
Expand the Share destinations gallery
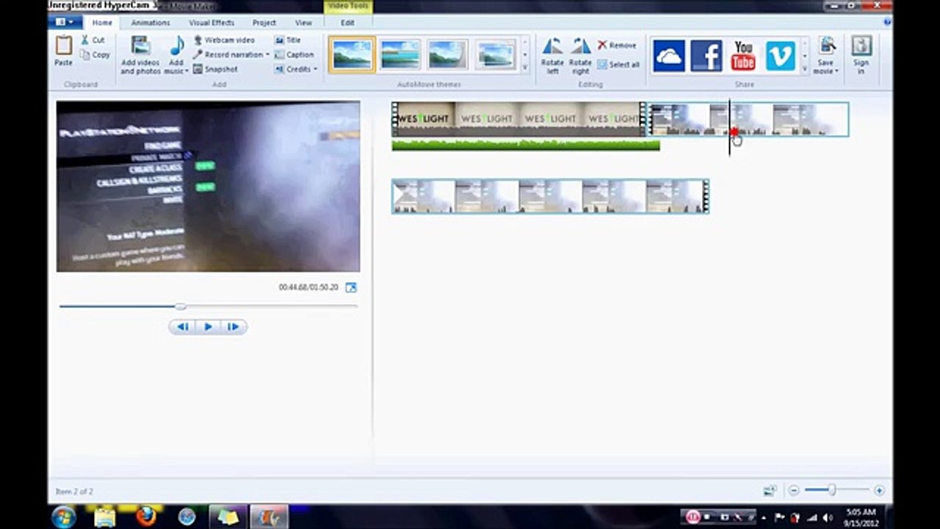click(805, 68)
